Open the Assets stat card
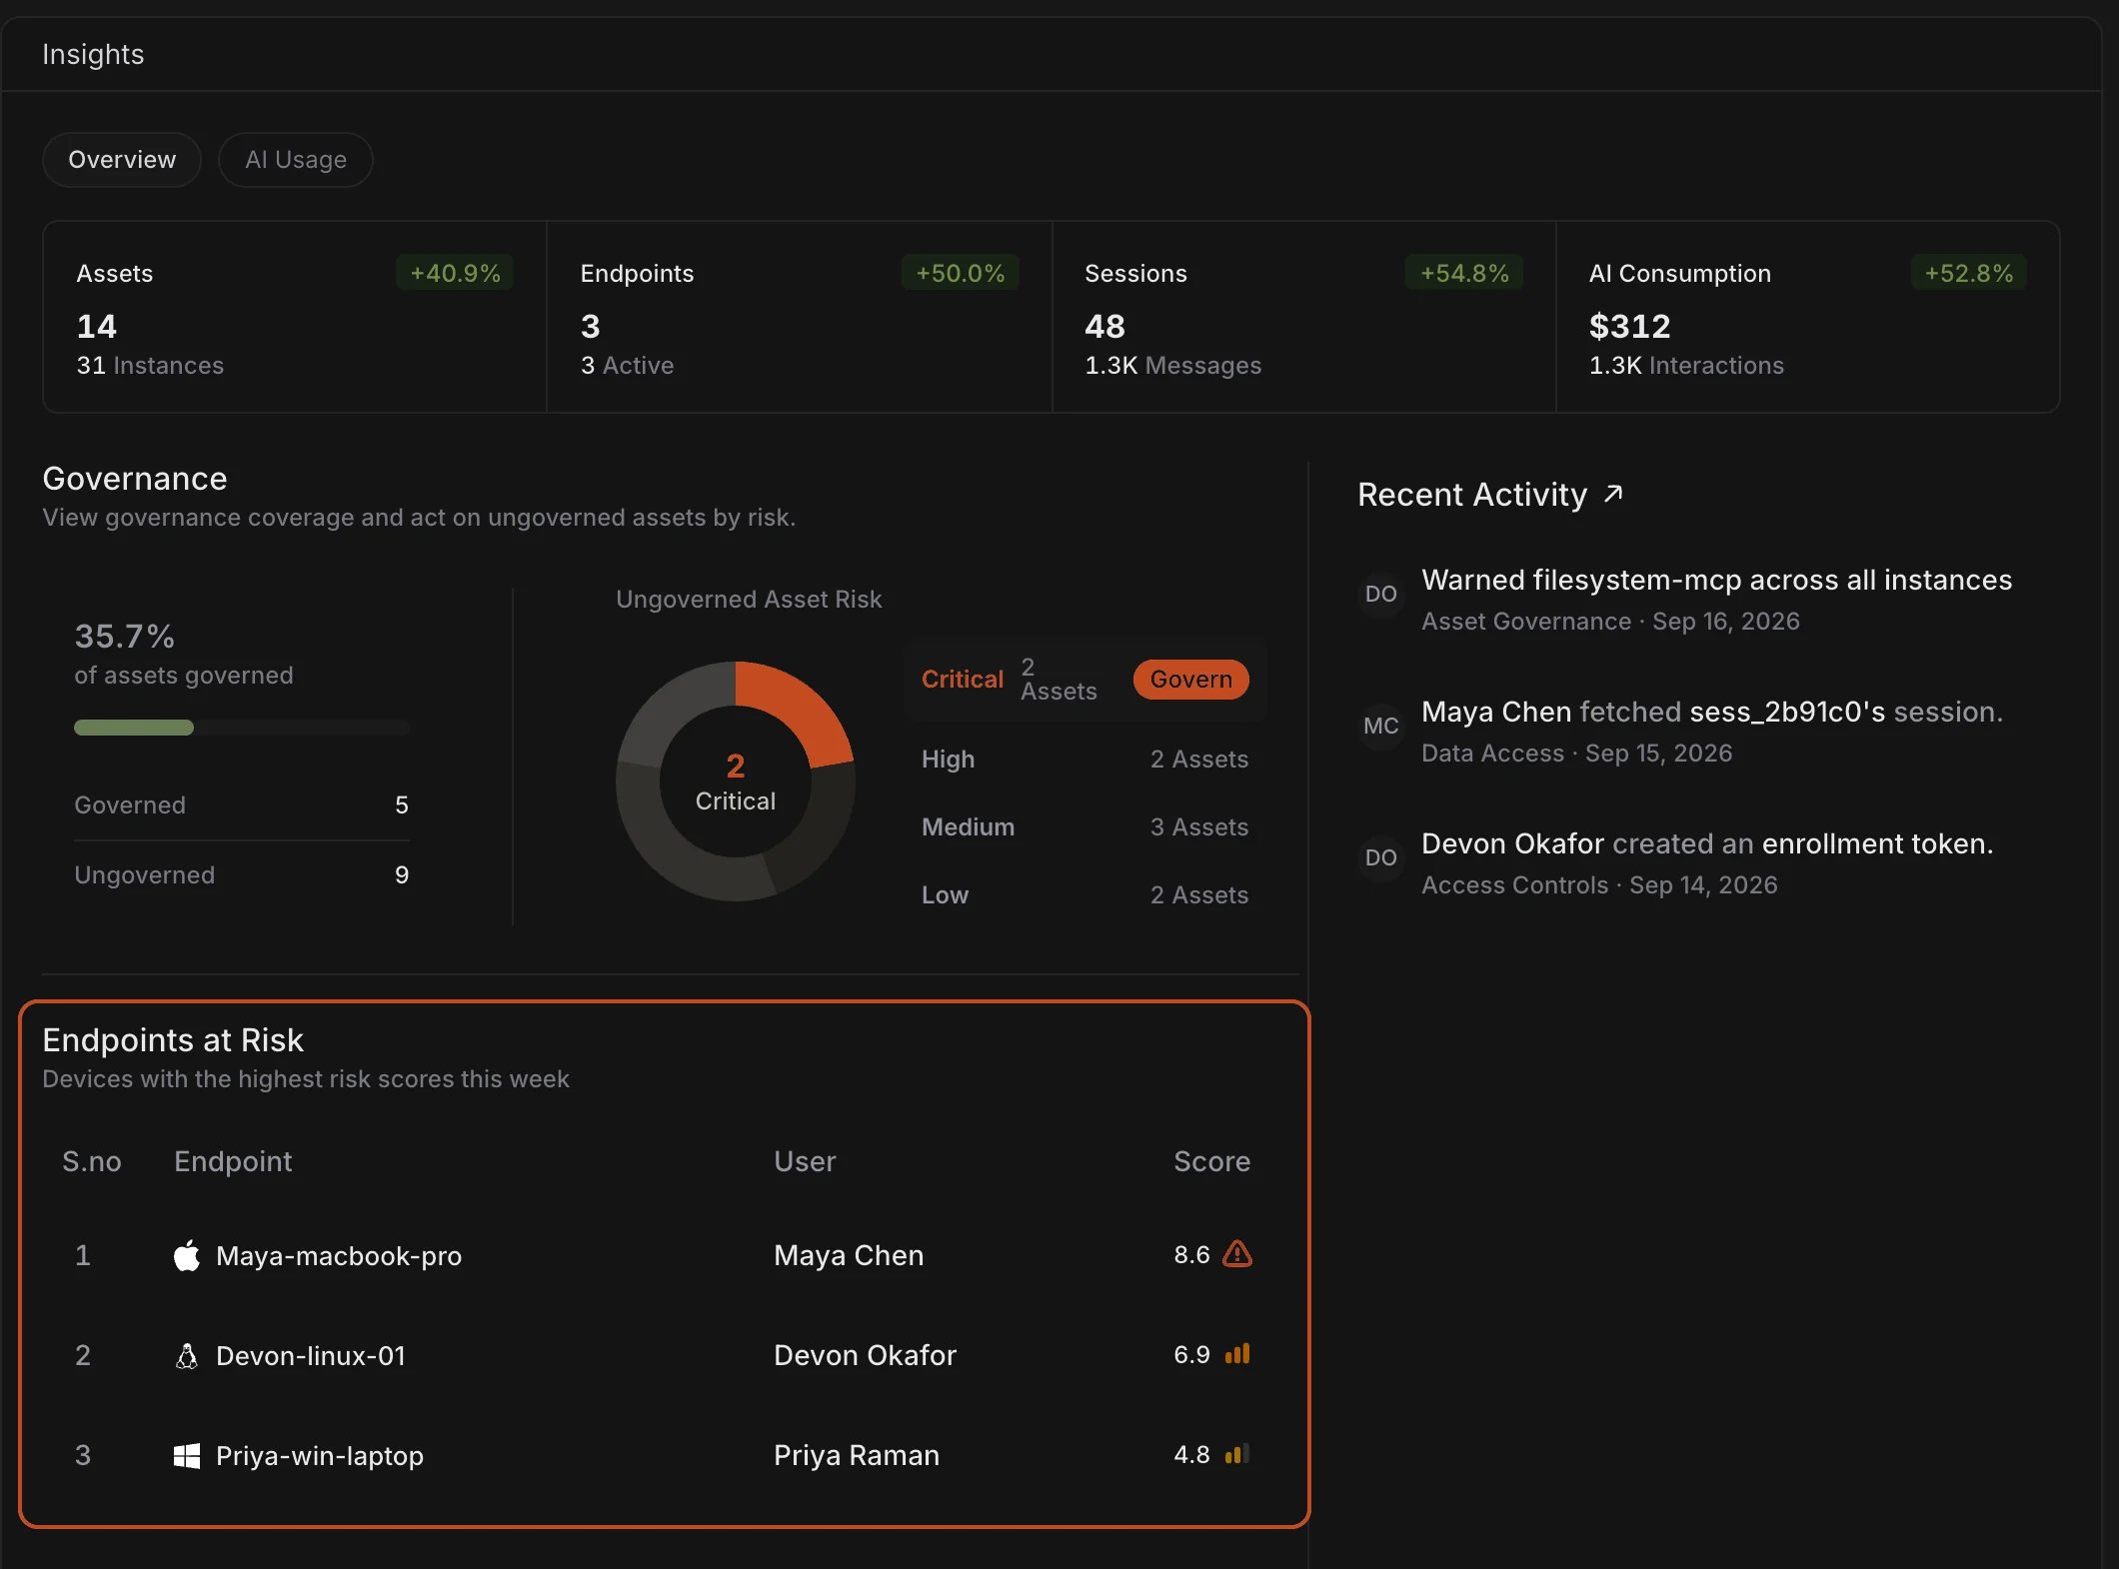 click(x=295, y=317)
